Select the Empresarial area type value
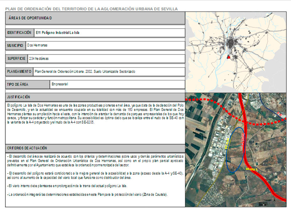Screen dimensions: 291x218 pos(60,84)
